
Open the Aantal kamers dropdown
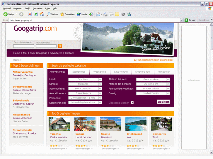(85, 93)
